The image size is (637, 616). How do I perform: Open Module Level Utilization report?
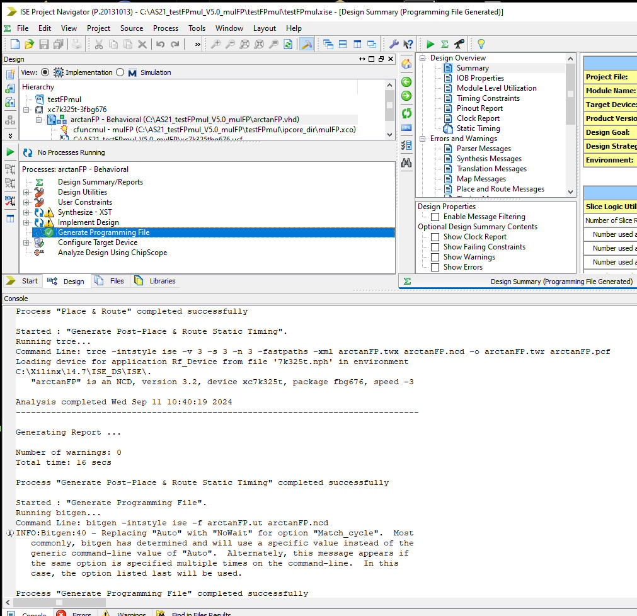(496, 88)
